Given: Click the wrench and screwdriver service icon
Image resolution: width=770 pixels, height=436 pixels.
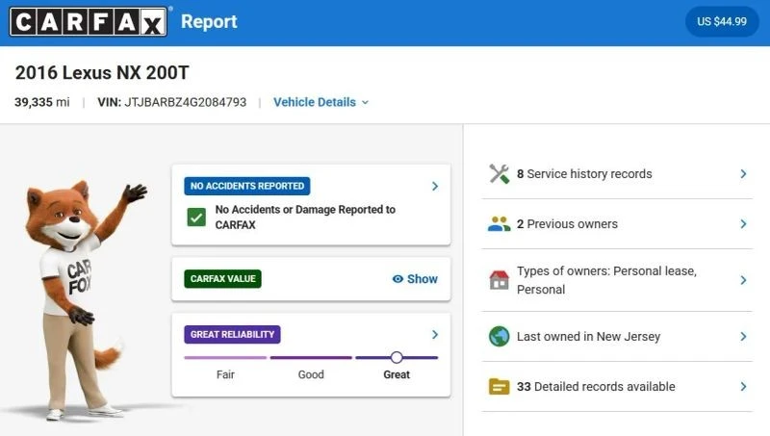Looking at the screenshot, I should tap(500, 174).
